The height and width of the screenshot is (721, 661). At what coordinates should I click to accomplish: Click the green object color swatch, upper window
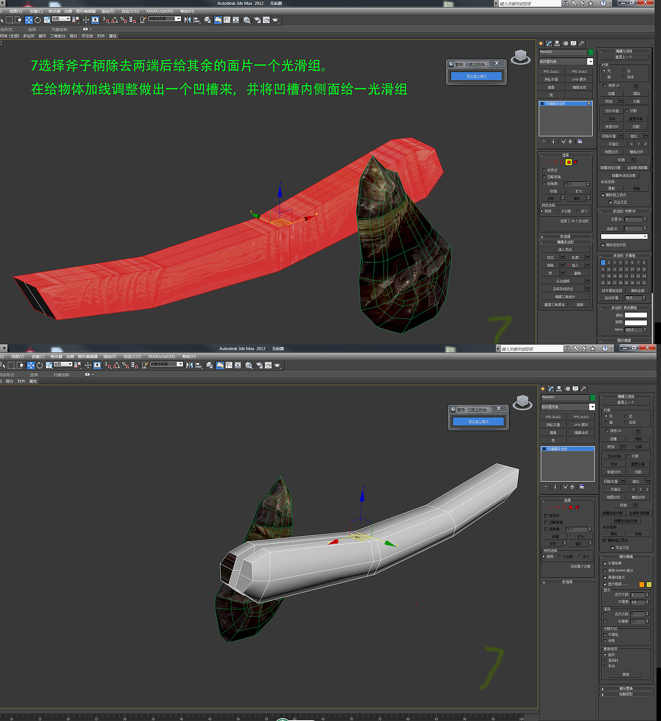(591, 52)
